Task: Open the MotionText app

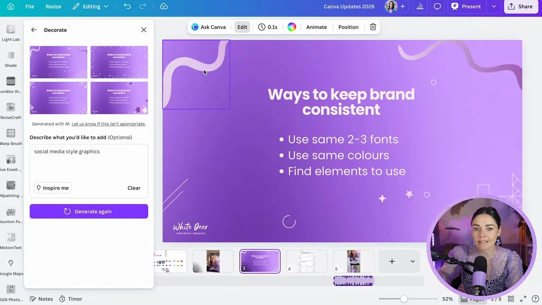Action: [11, 241]
